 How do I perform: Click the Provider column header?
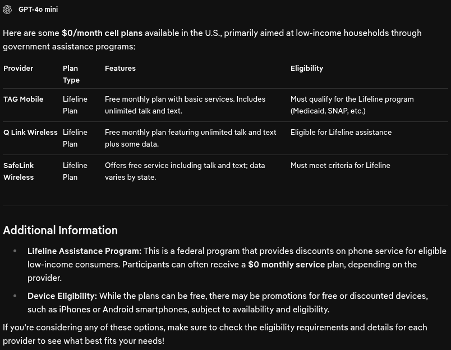(x=18, y=69)
